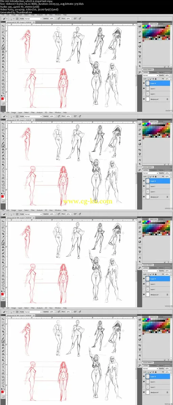This screenshot has width=173, height=405.
Task: Select the Blur tool in bottom frame
Action: [x=3, y=357]
